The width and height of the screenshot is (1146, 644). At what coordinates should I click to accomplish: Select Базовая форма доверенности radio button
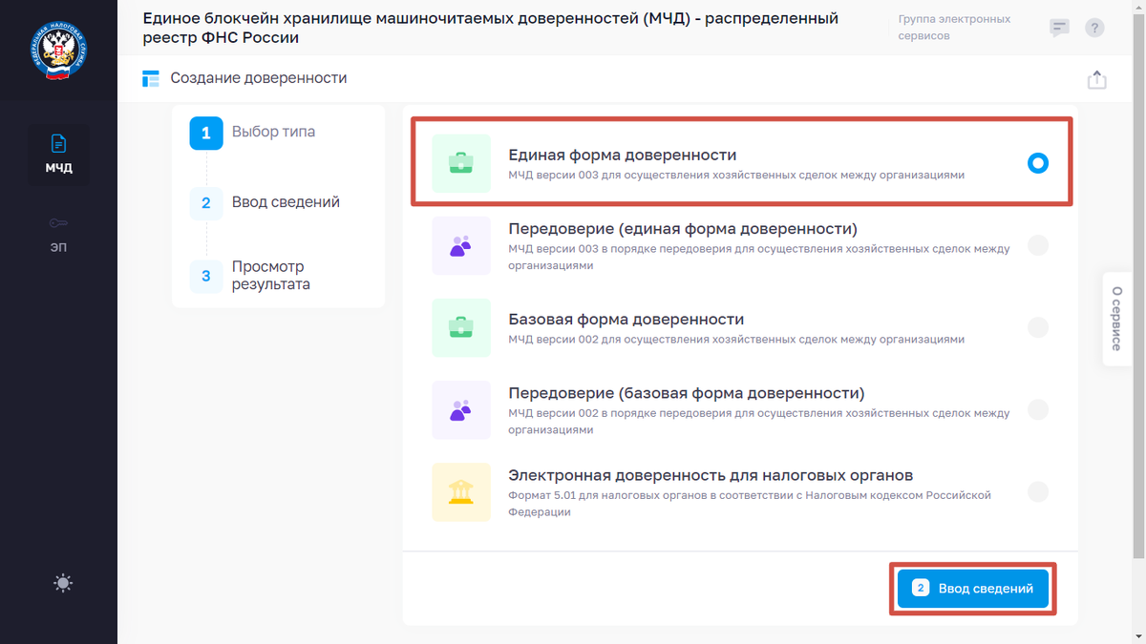point(1038,327)
